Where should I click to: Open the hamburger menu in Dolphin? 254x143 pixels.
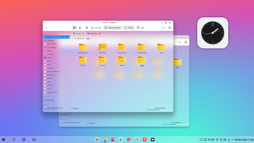(170, 28)
